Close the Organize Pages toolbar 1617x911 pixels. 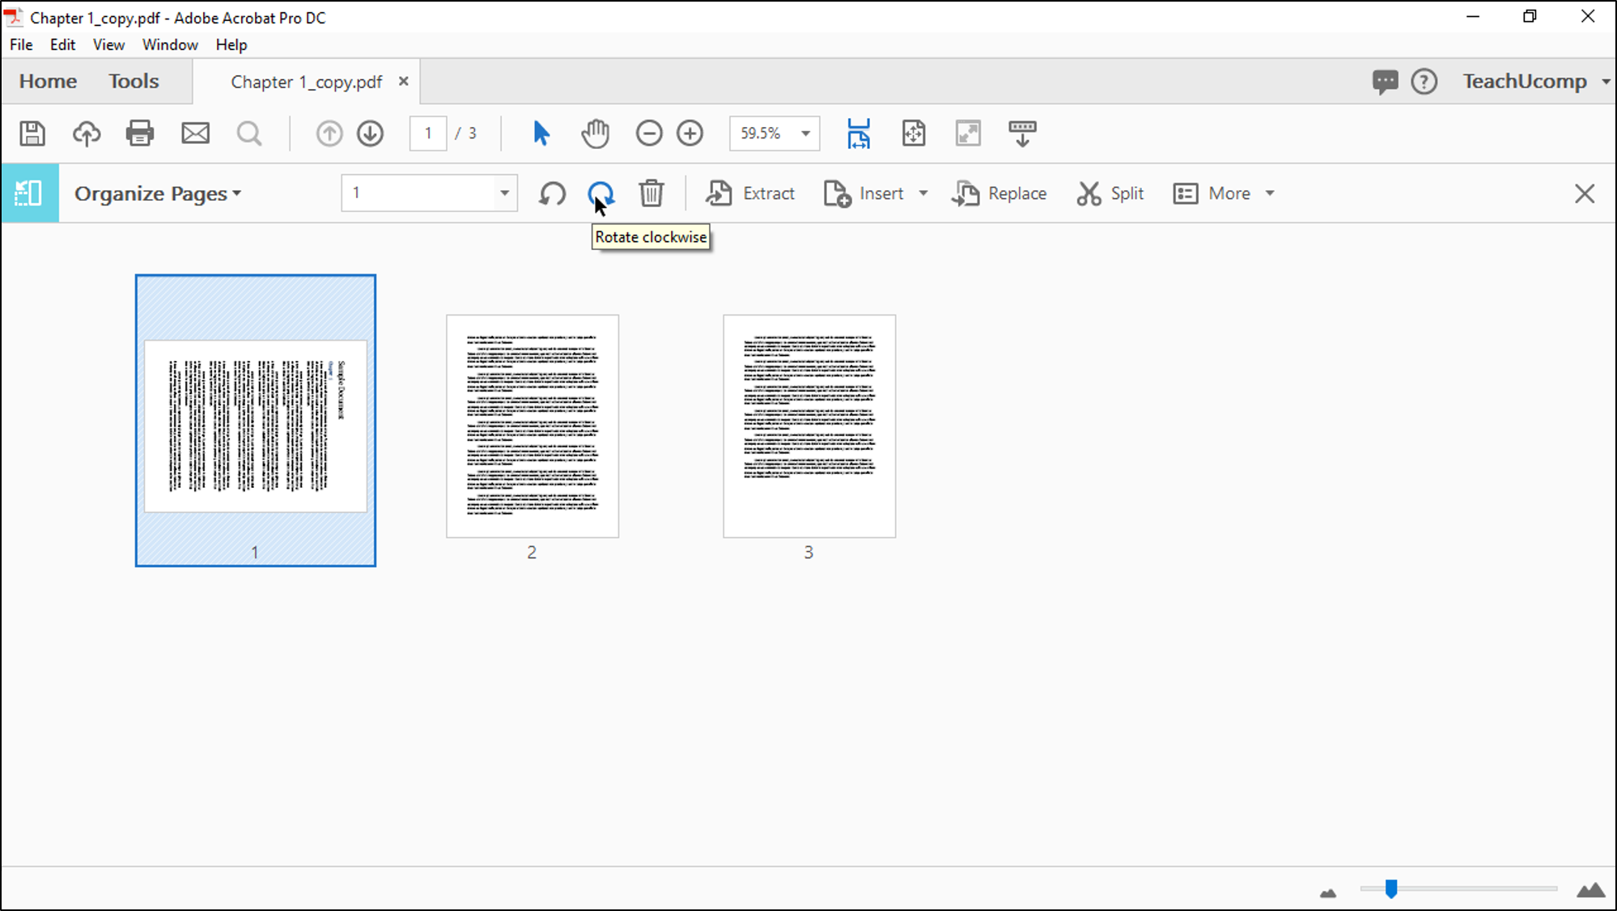[x=1585, y=193]
